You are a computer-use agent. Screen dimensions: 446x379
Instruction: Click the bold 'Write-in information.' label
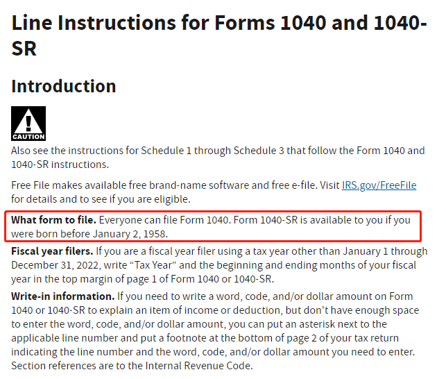click(63, 296)
